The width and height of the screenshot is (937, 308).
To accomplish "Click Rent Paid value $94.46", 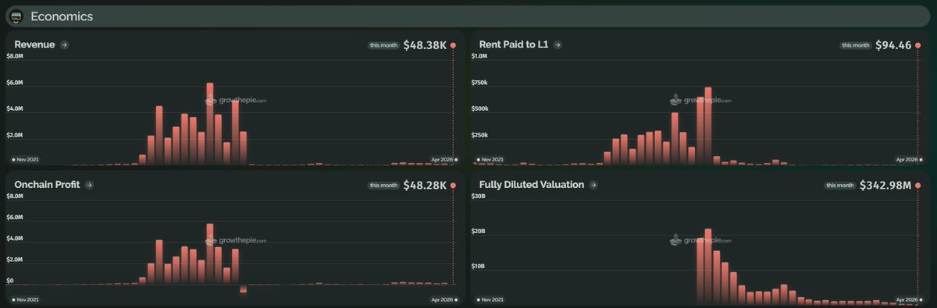I will (894, 45).
